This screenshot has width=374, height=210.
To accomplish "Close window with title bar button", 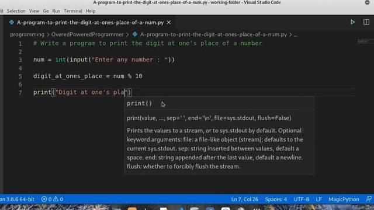I will (367, 2).
